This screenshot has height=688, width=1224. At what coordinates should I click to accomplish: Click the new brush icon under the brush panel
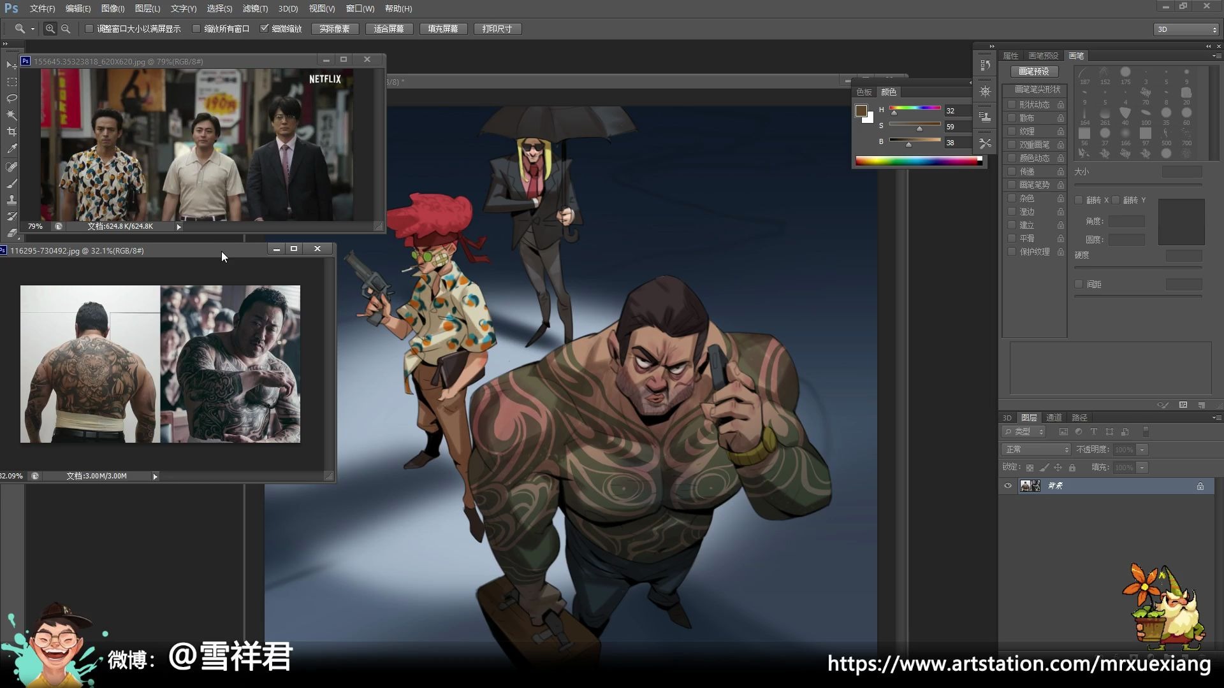click(x=1202, y=405)
